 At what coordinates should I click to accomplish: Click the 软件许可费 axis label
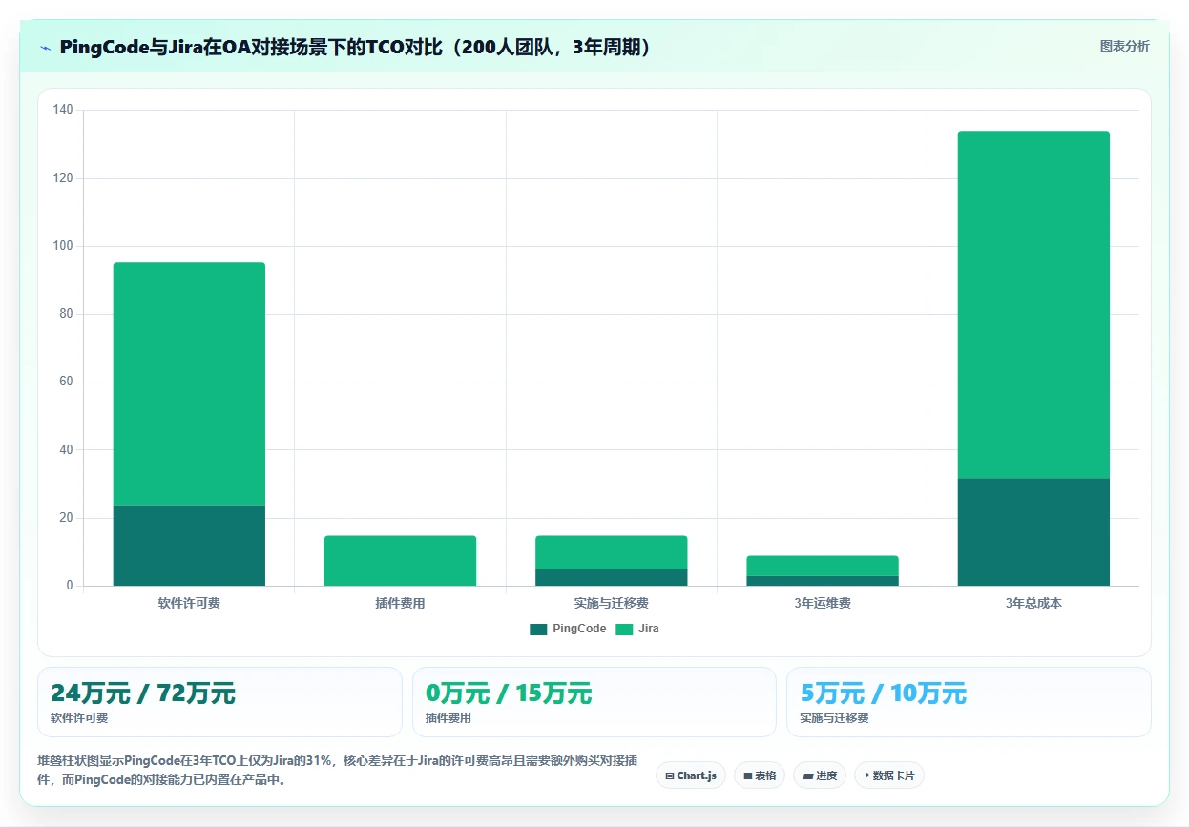pyautogui.click(x=189, y=604)
